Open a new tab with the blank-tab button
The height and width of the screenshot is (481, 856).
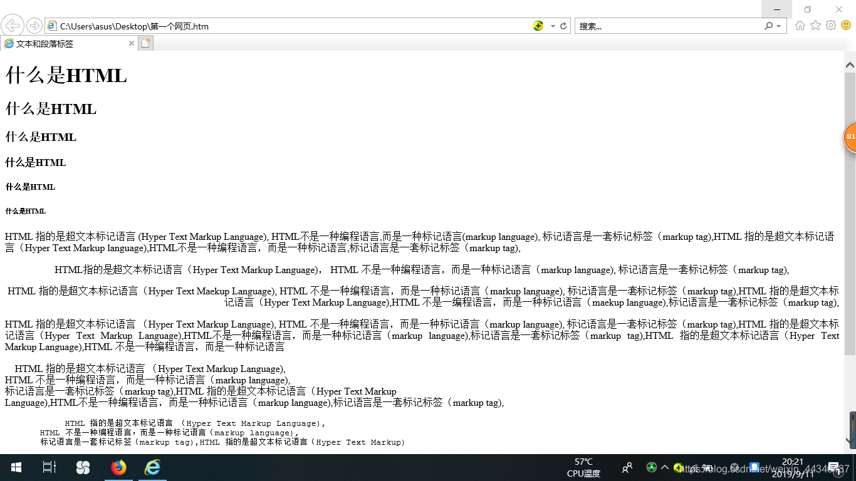145,43
